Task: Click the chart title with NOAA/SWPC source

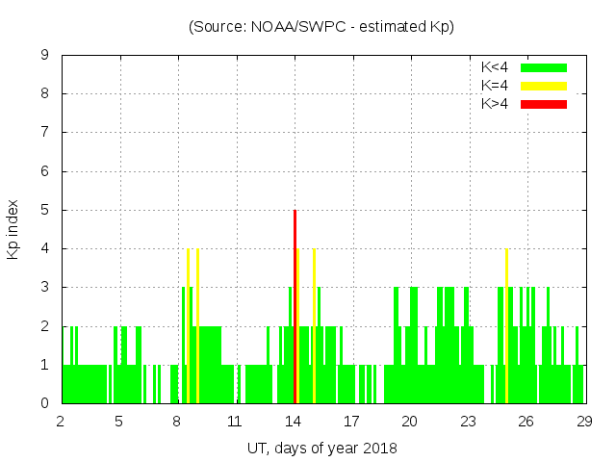Action: 321,27
